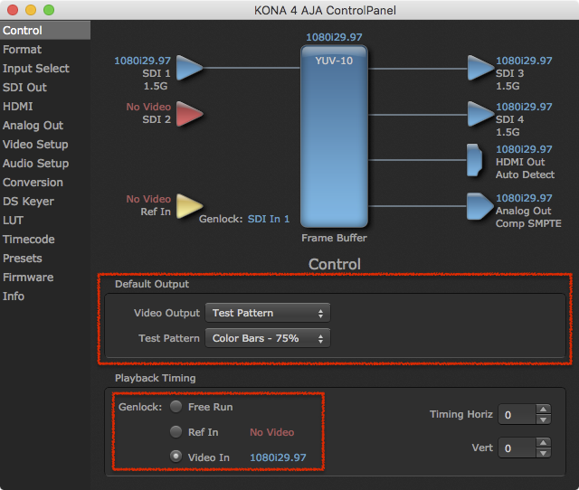579x490 pixels.
Task: Click the Analog Out connector icon
Action: pyautogui.click(x=479, y=206)
